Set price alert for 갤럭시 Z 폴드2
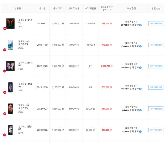The image size is (165, 143). coord(156,24)
